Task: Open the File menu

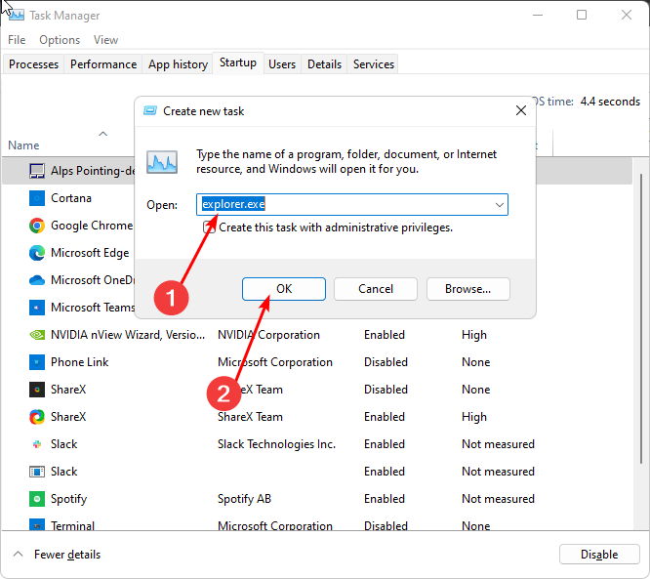Action: coord(17,40)
